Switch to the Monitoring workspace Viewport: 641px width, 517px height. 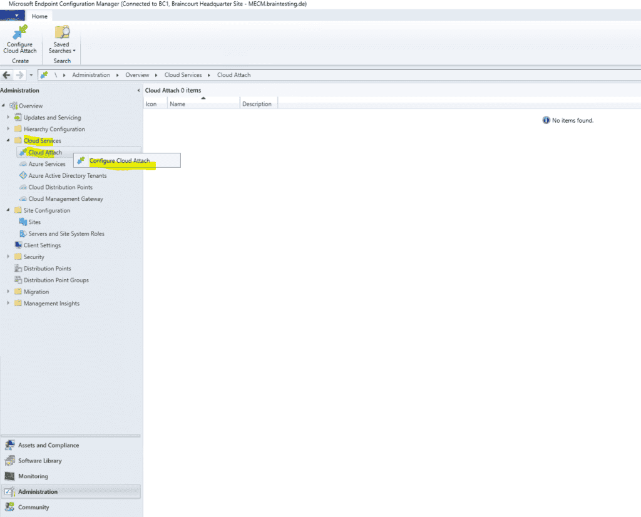(36, 476)
